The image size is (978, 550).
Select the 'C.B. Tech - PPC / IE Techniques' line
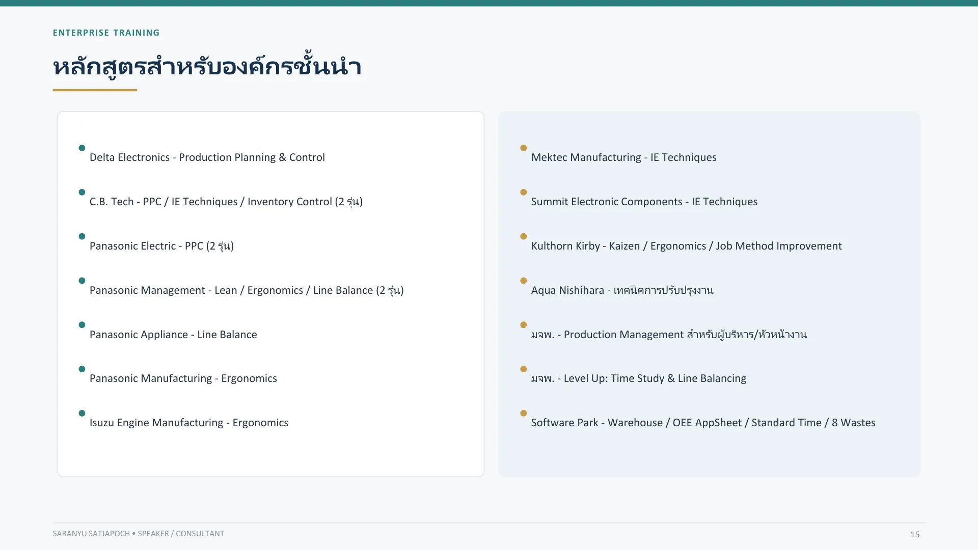tap(226, 202)
